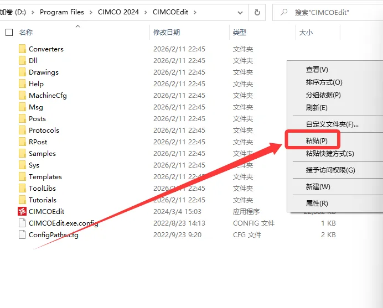Click the Sys folder icon
Viewport: 383px width, 308px height.
pos(22,165)
